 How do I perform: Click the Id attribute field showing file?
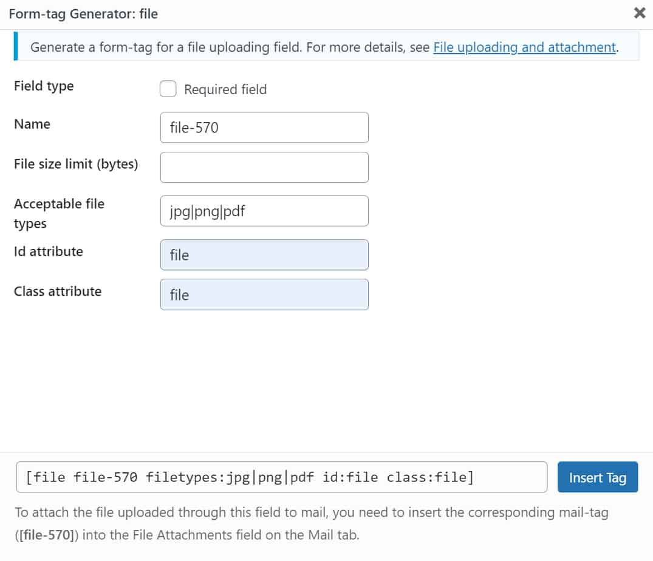(x=264, y=255)
